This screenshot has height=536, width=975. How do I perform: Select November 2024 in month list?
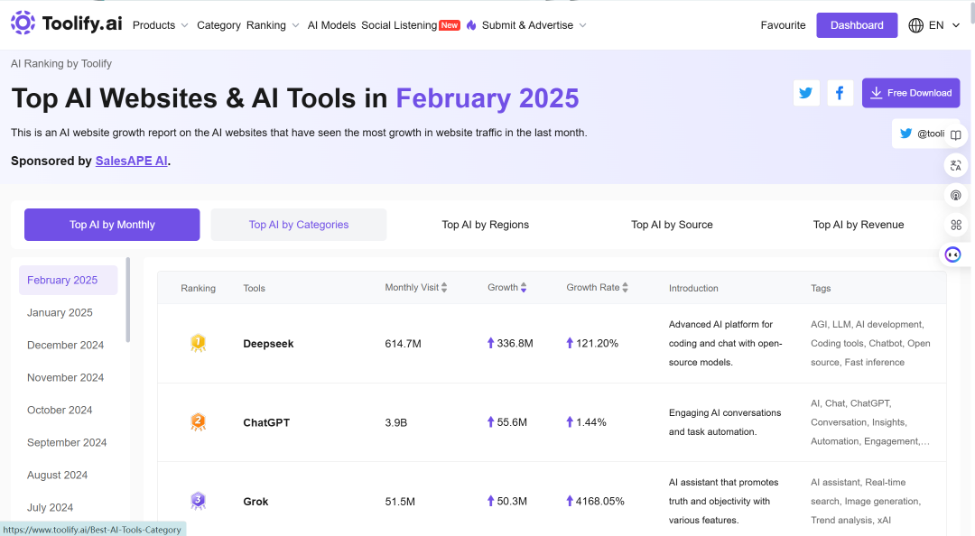65,377
